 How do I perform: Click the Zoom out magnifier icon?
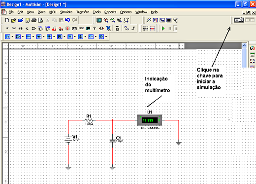coord(113,20)
